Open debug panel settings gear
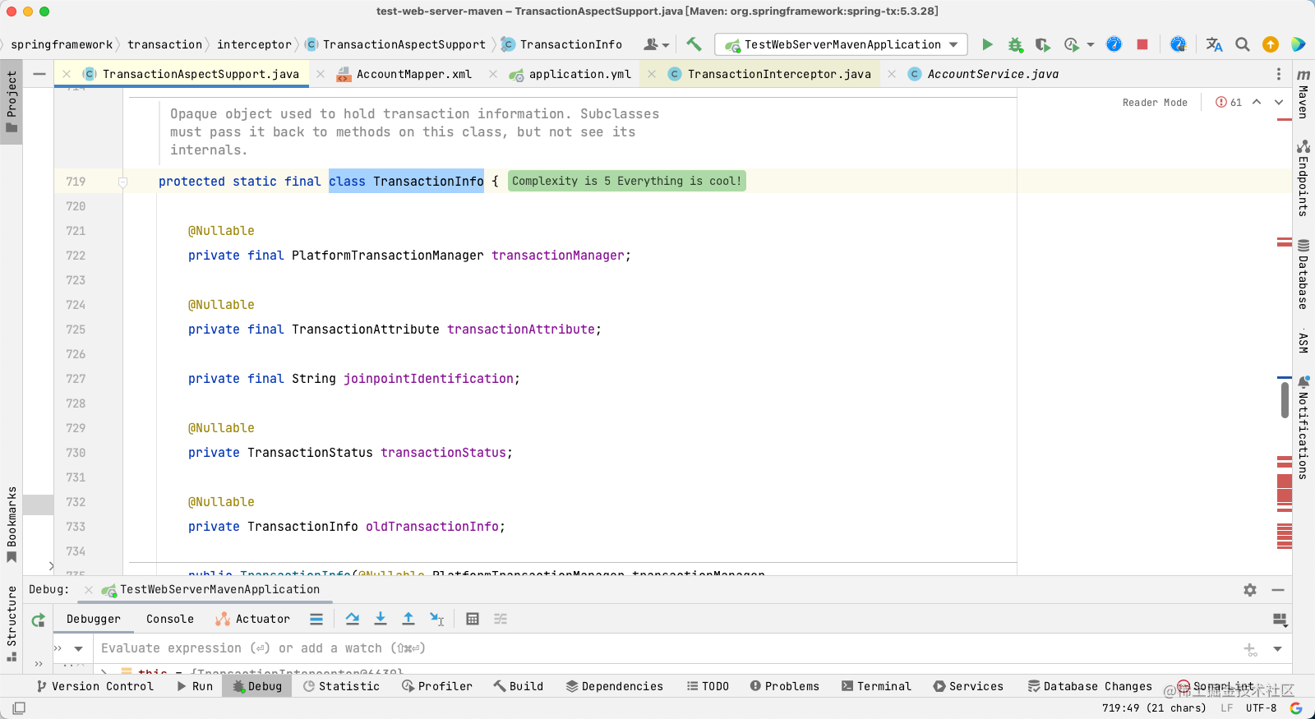Image resolution: width=1315 pixels, height=719 pixels. coord(1250,590)
